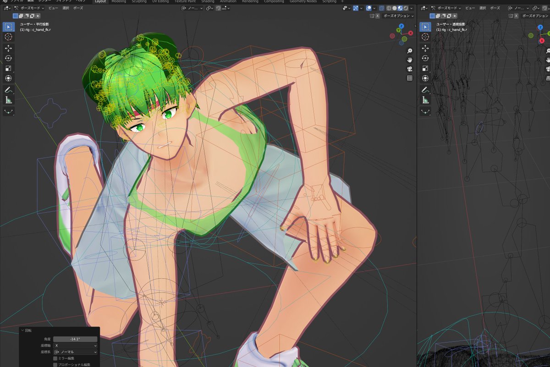Viewport: 550px width, 367px height.
Task: Open ポーズオプション dropdown in left viewport
Action: coord(398,16)
